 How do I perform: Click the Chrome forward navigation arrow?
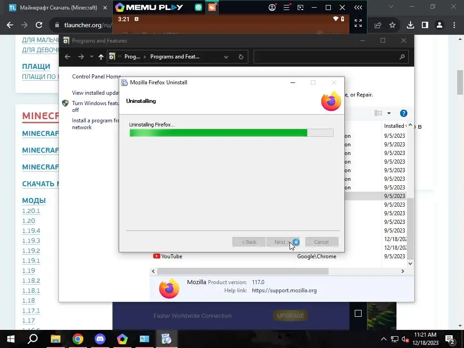point(24,25)
